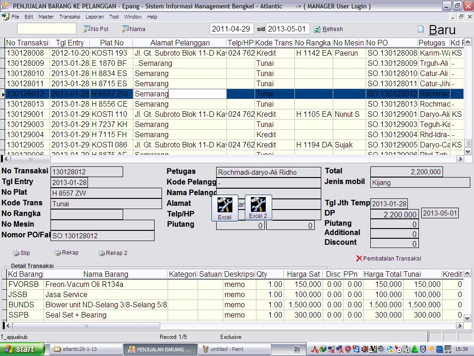Image resolution: width=474 pixels, height=356 pixels.
Task: Click the Slip print icon
Action: click(x=16, y=253)
